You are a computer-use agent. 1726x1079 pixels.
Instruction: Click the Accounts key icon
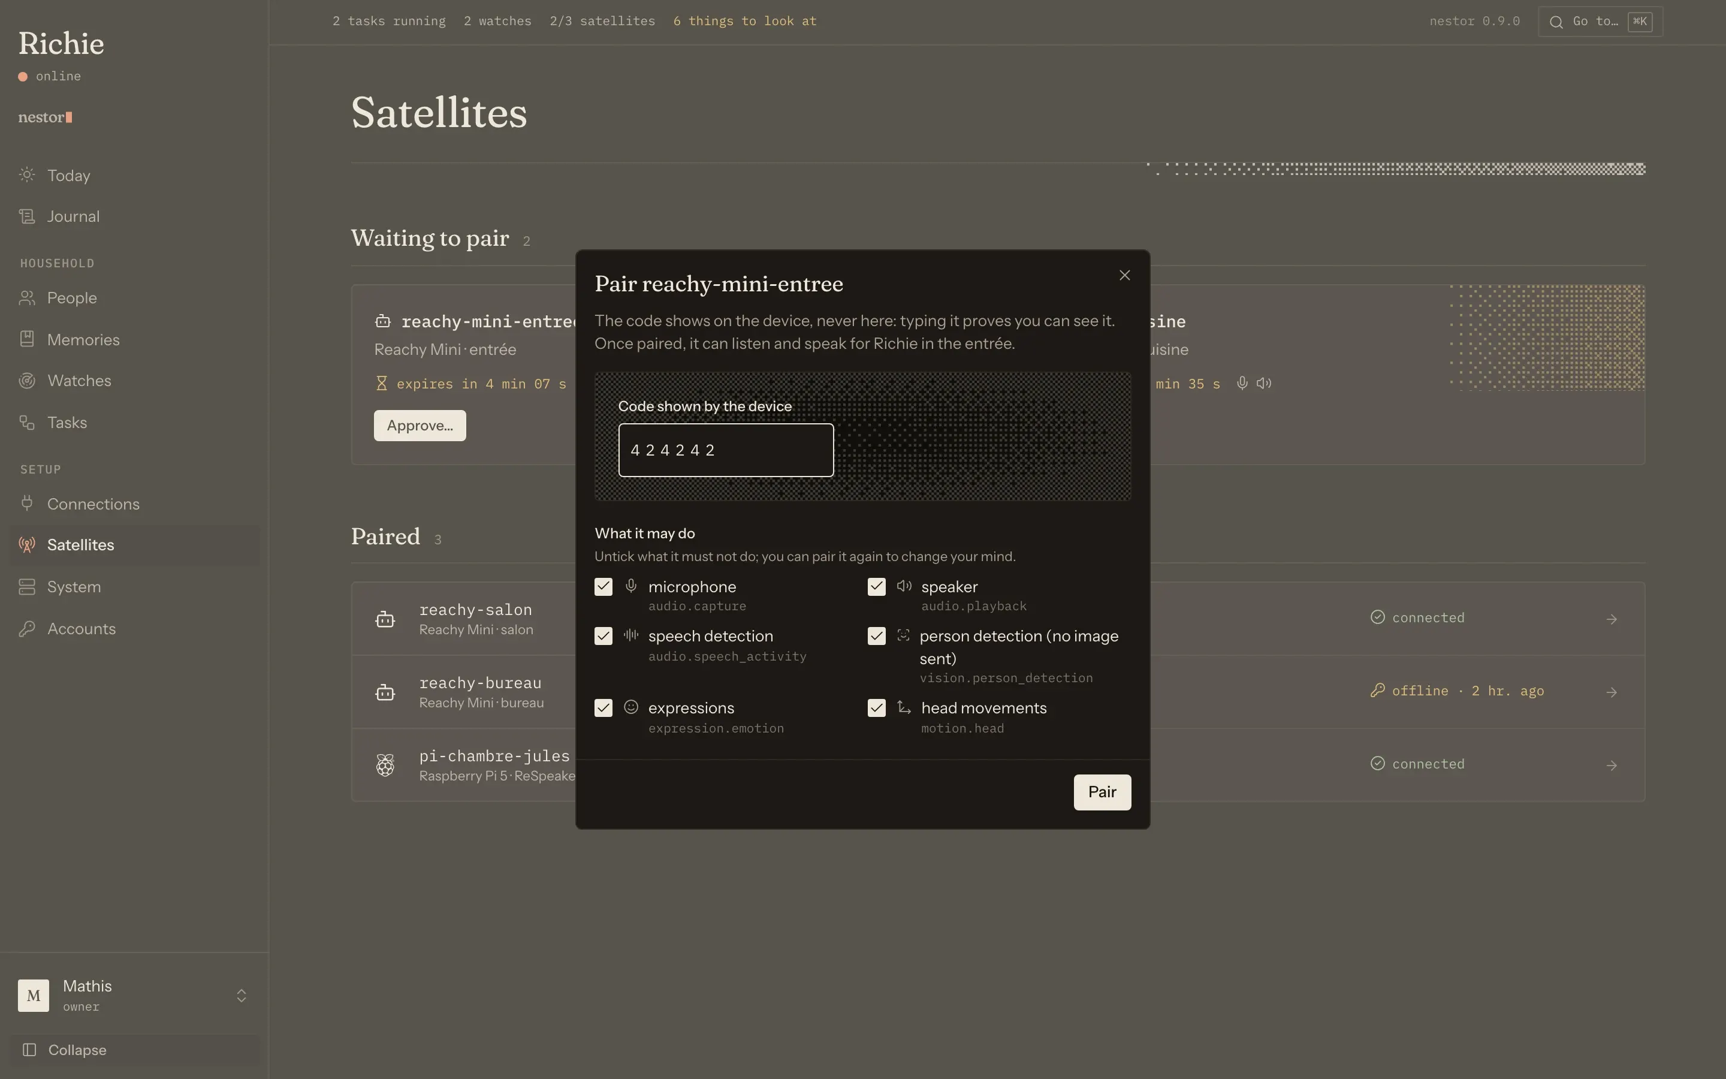(27, 629)
